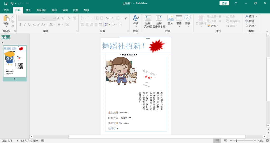The height and width of the screenshot is (143, 270).
Task: Click the Copy icon
Action: [13, 21]
